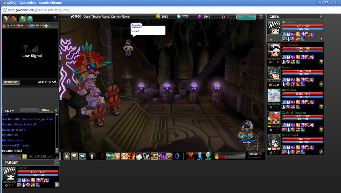Viewport: 341px width, 193px height.
Task: Open the crew group icon on action bar
Action: click(67, 156)
